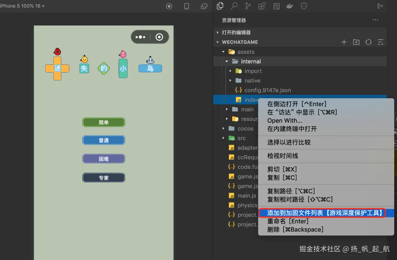Collapse the sidebar with the arrow icon
The image size is (397, 260).
(380, 6)
